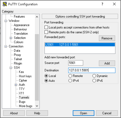Open the Data category
The width and height of the screenshot is (121, 118).
(17, 51)
